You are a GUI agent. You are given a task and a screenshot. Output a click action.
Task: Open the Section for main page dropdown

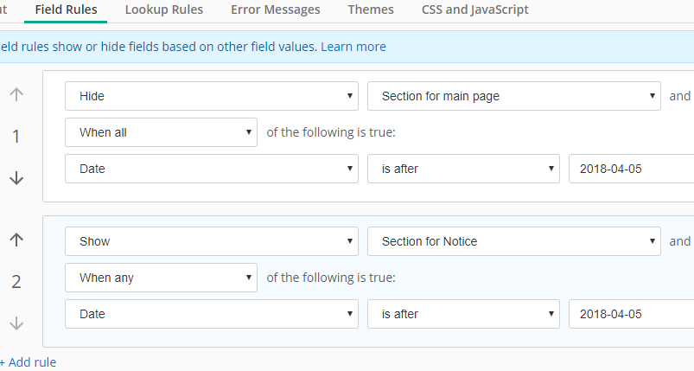(514, 96)
